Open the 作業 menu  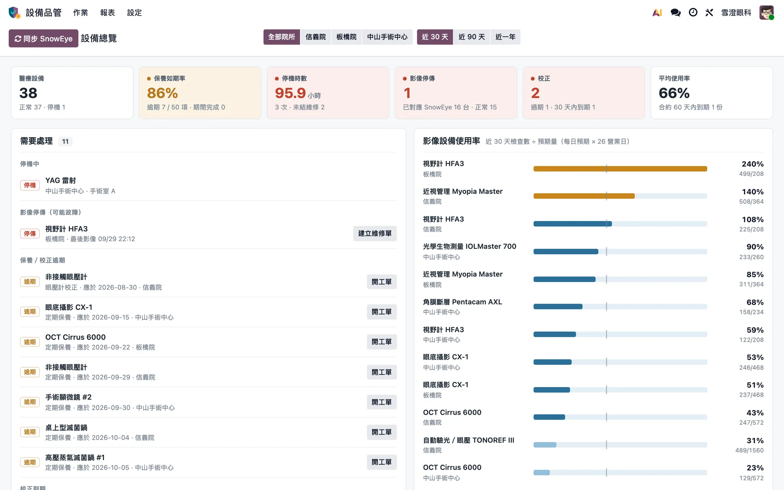(80, 13)
